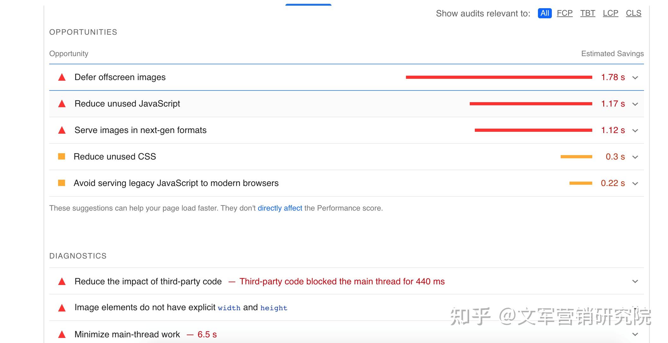
Task: Click 'Avoid serving legacy JavaScript to modern browsers' title
Action: click(x=176, y=183)
